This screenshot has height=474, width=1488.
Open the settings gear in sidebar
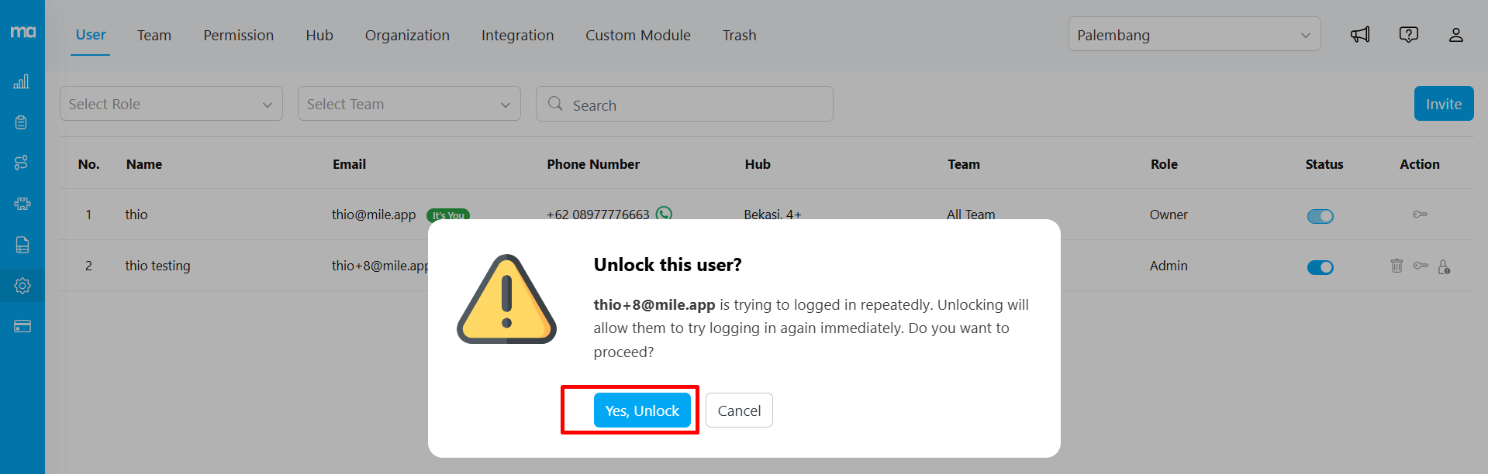pyautogui.click(x=22, y=286)
